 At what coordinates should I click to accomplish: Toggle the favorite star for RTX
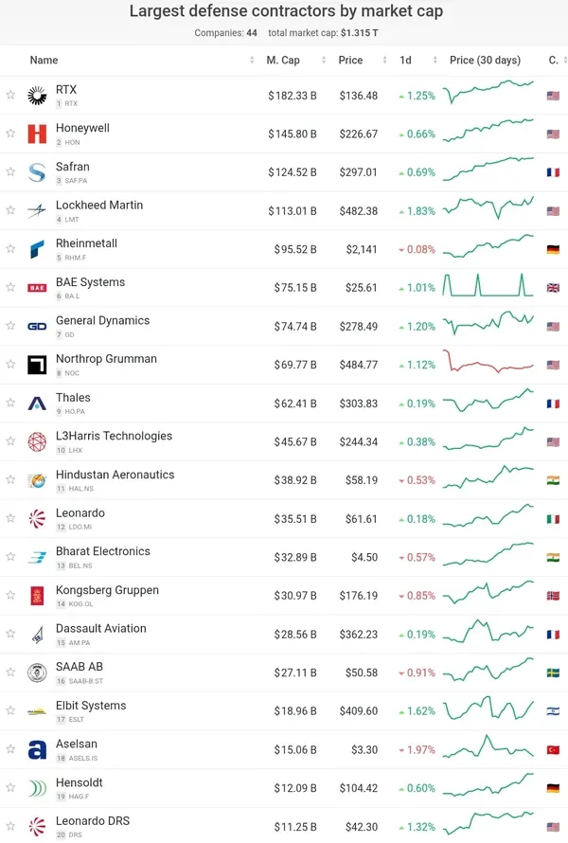pos(10,96)
